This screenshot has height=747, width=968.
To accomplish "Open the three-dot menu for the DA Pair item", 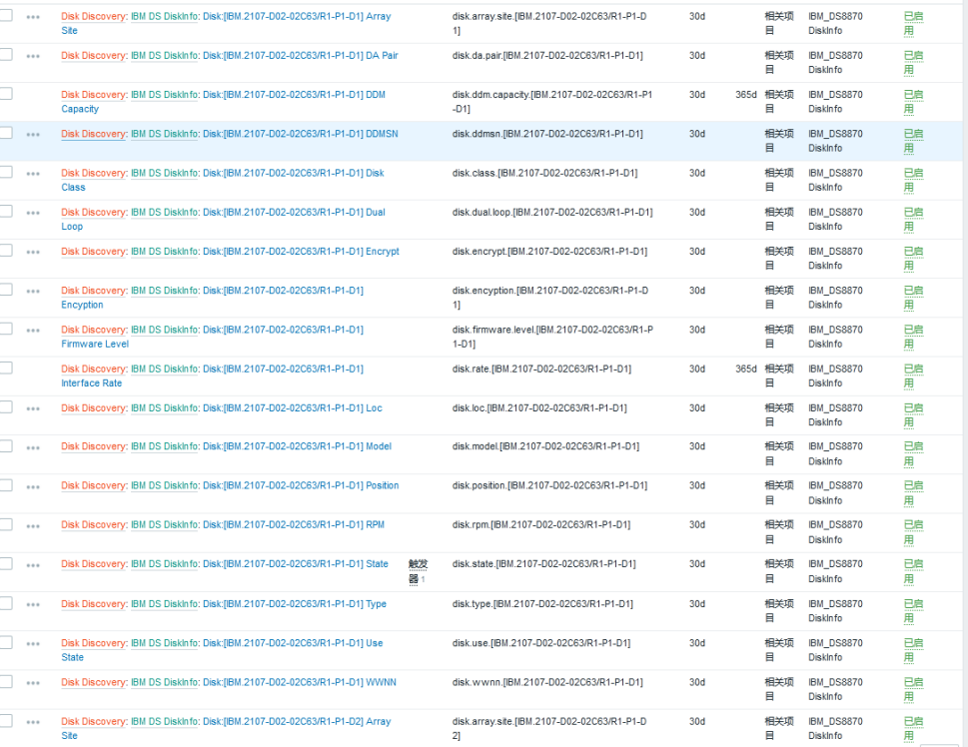I will click(x=33, y=56).
